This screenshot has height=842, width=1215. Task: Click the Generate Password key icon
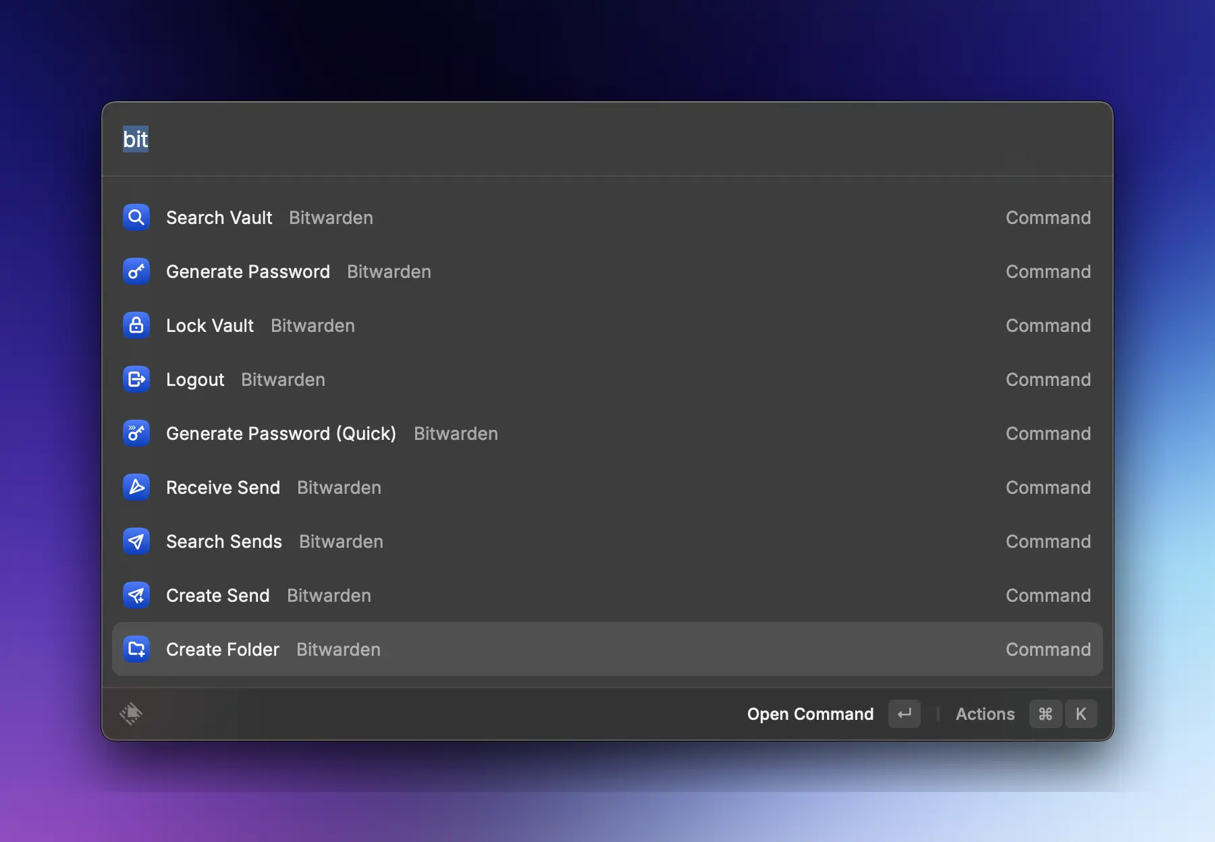pyautogui.click(x=136, y=271)
